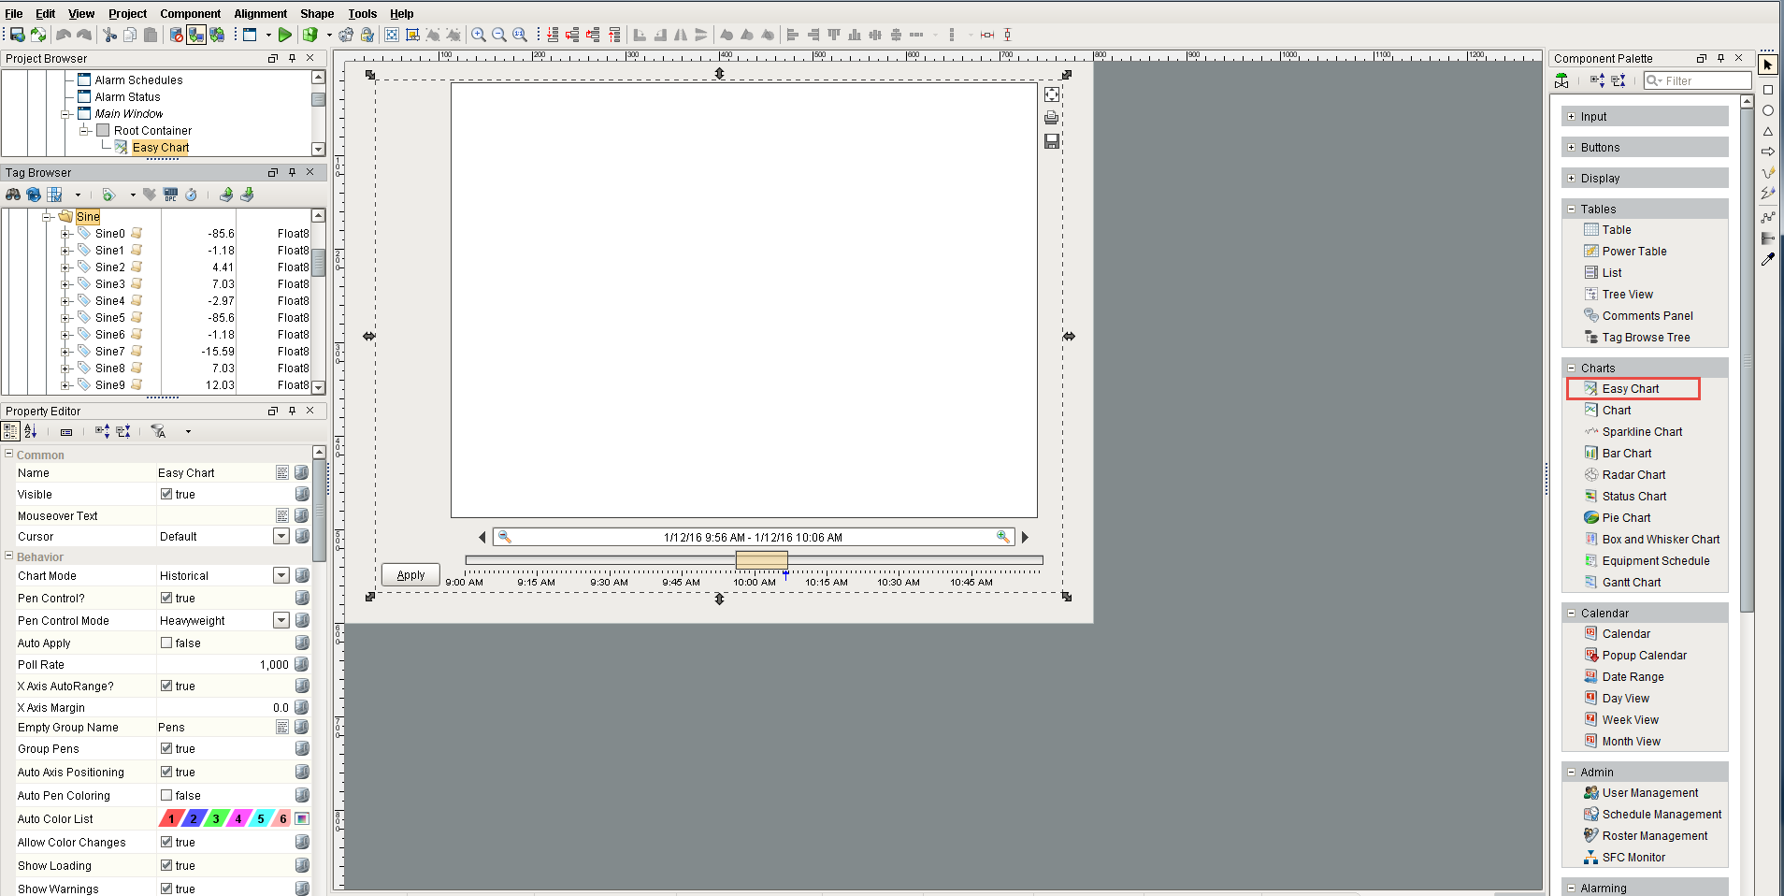Viewport: 1784px width, 896px height.
Task: Toggle the Group Pens checkbox
Action: (x=166, y=748)
